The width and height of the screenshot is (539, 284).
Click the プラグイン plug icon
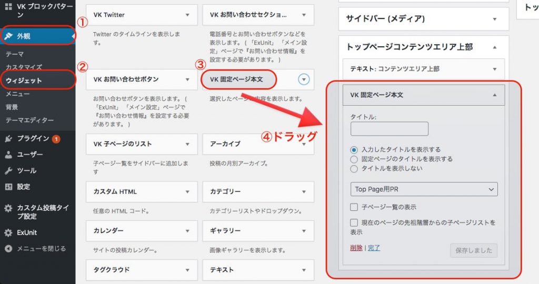[x=8, y=138]
